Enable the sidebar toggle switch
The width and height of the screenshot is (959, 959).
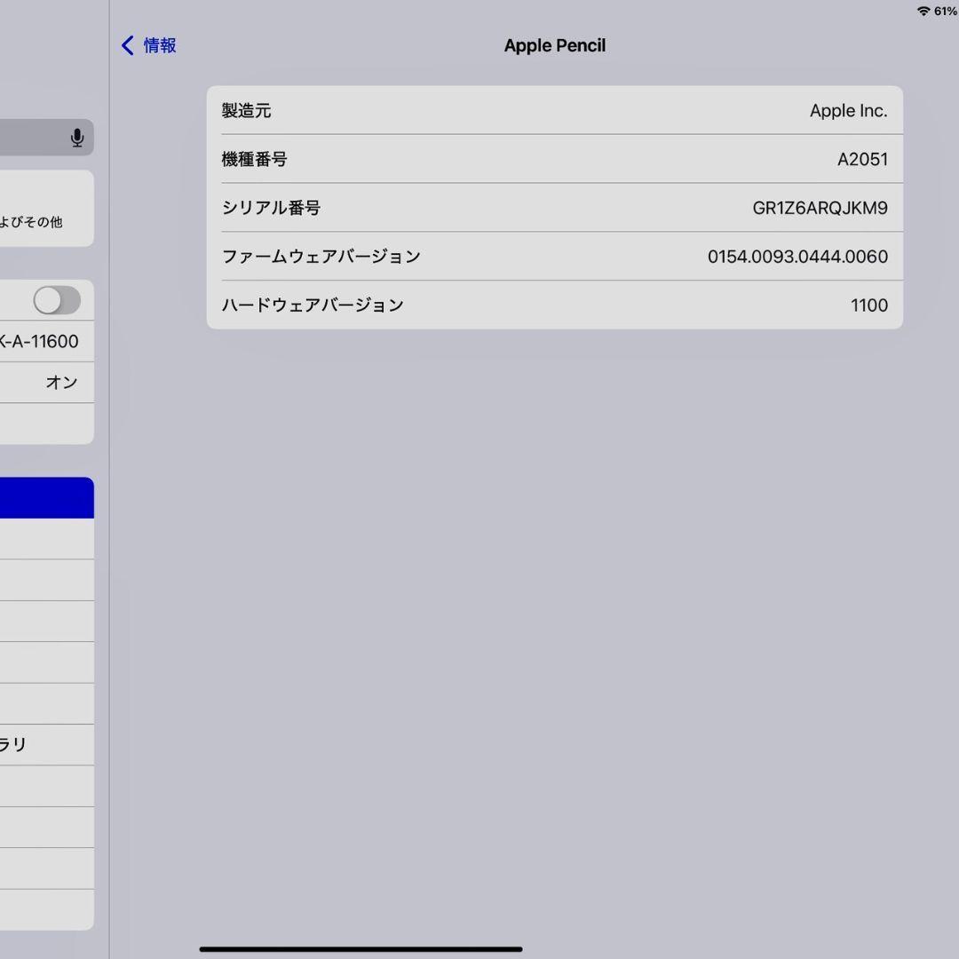(56, 300)
